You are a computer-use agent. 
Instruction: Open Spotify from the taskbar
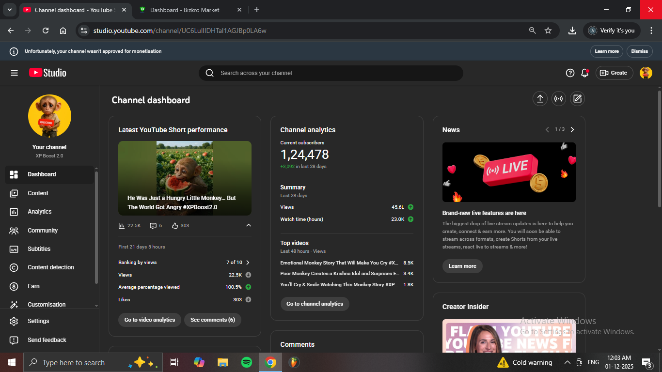pyautogui.click(x=246, y=362)
